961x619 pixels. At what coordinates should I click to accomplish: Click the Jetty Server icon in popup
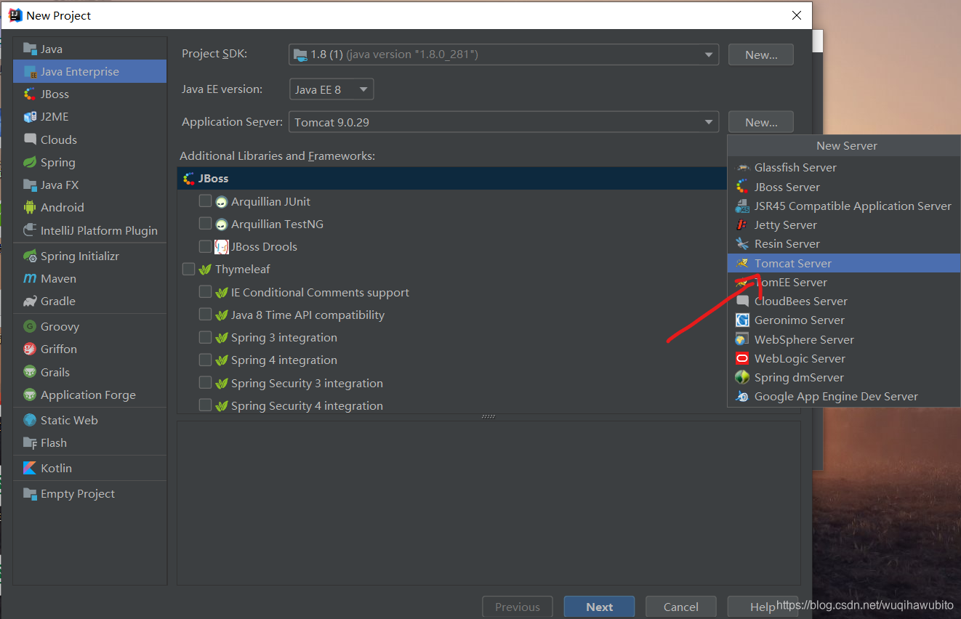pyautogui.click(x=742, y=224)
